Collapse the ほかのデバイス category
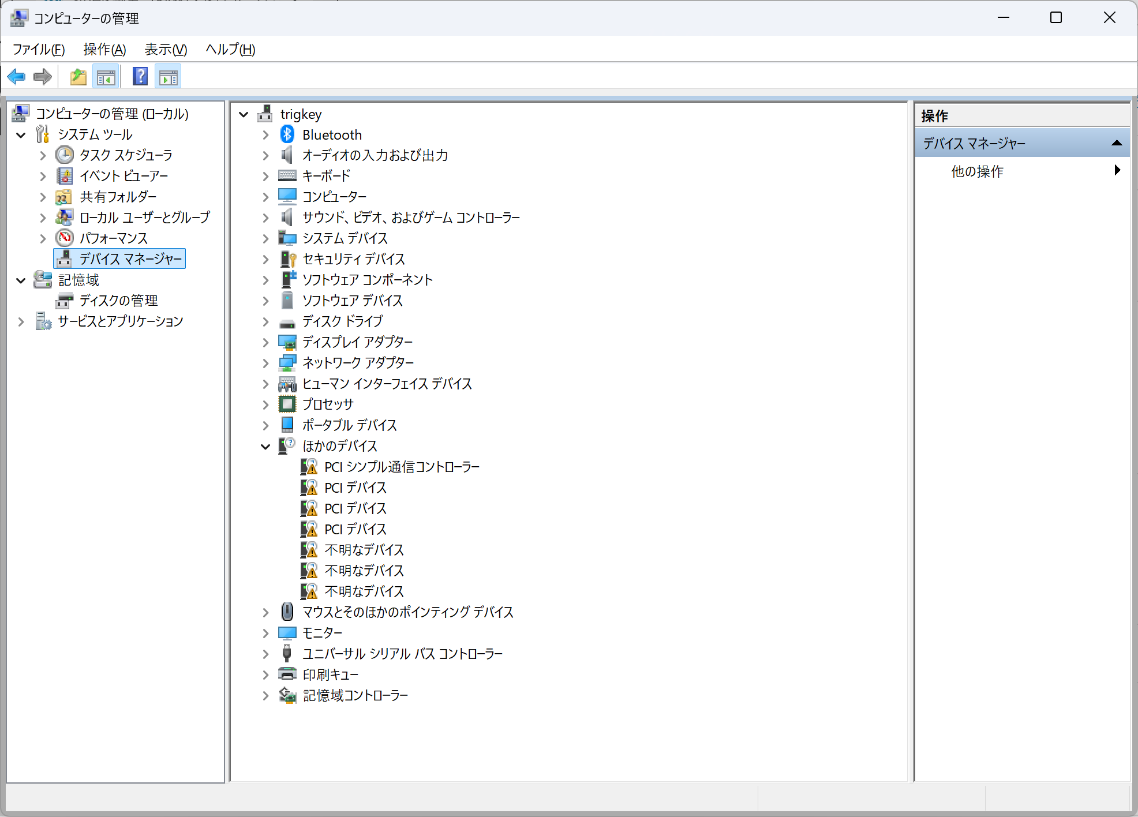 [x=265, y=447]
